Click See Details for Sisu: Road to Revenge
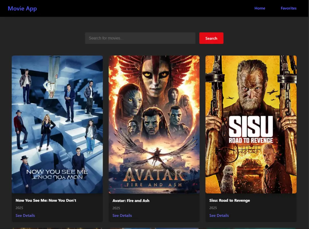 219,216
